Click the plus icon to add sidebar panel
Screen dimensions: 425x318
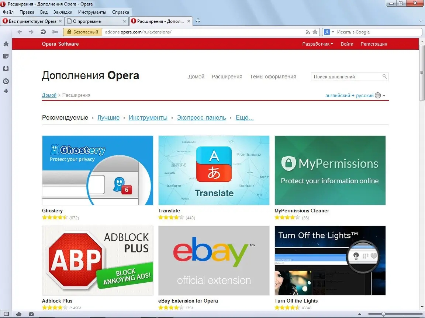coord(6,91)
